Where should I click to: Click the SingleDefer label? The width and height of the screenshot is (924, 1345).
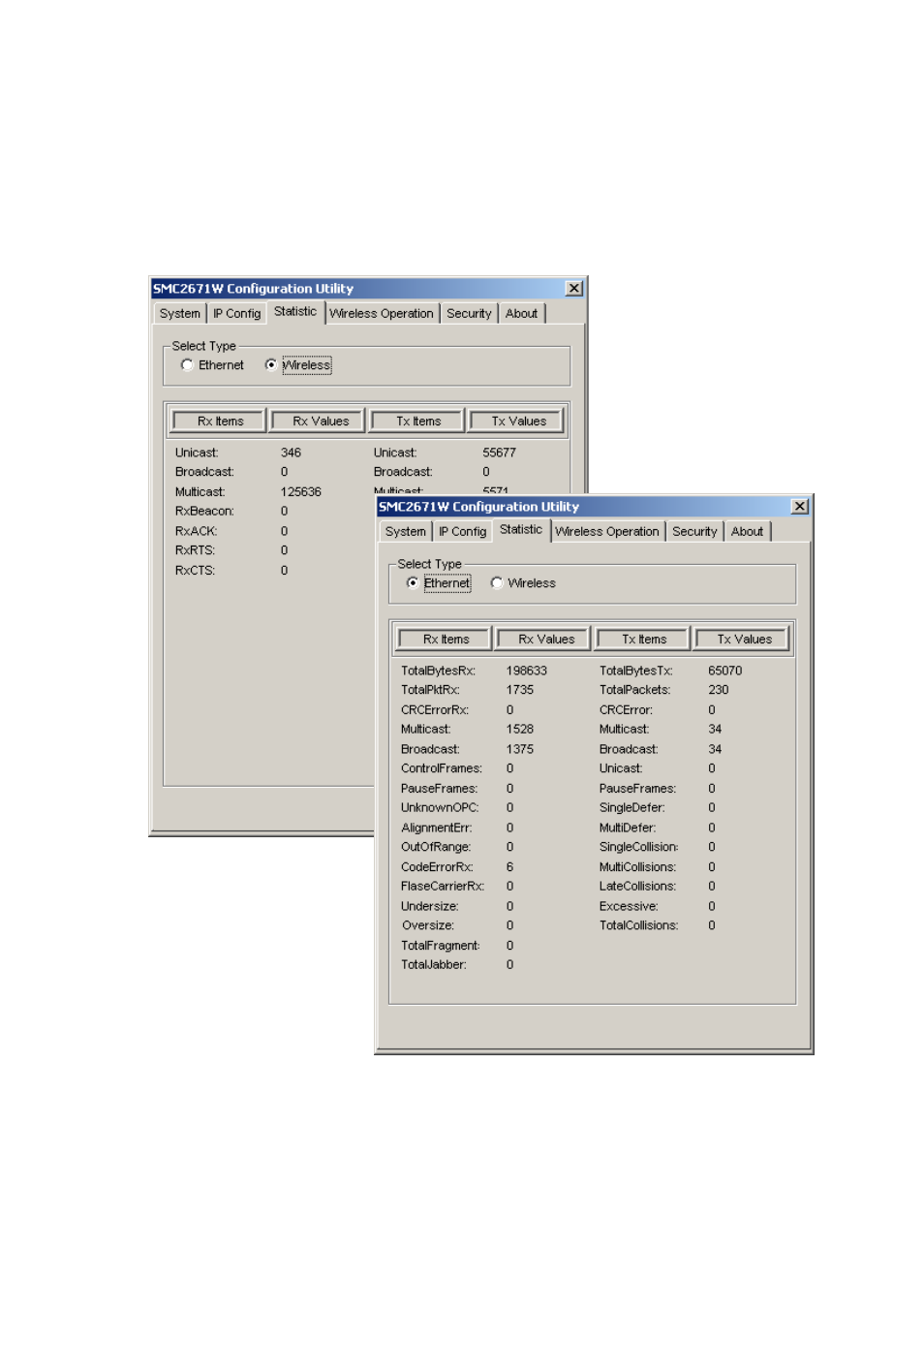pos(632,808)
